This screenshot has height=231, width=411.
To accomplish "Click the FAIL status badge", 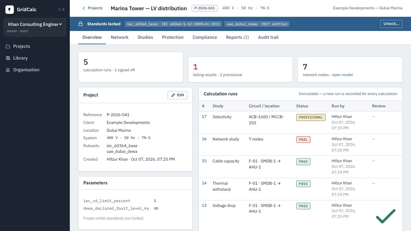I will [303, 140].
